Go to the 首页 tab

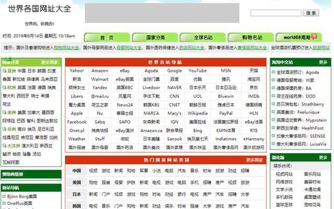click(107, 37)
